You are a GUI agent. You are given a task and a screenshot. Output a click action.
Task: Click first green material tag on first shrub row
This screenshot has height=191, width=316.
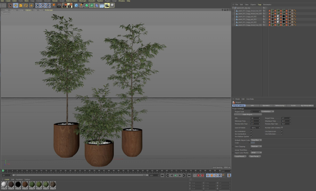(272, 11)
